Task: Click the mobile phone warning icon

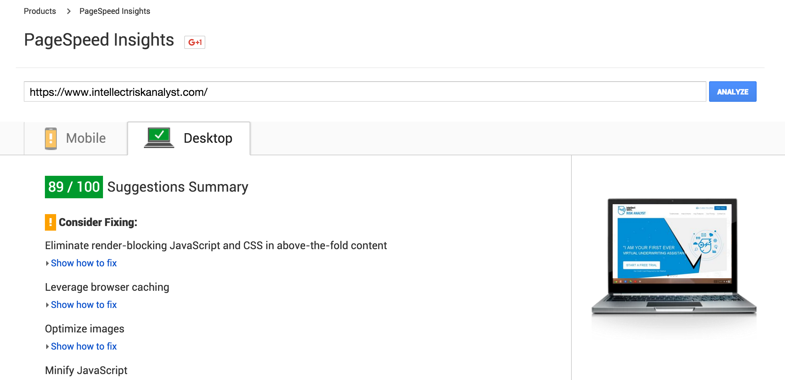Action: pos(51,138)
